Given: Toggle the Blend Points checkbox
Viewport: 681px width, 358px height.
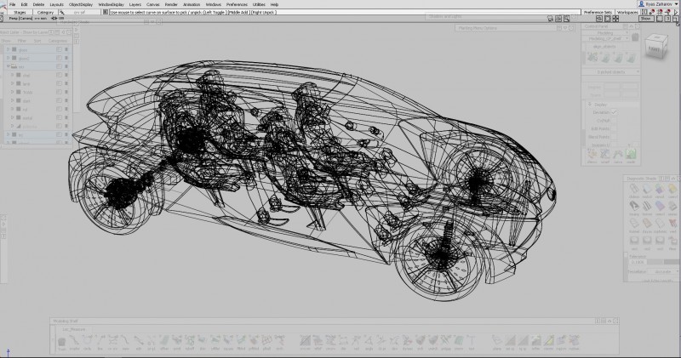Looking at the screenshot, I should pyautogui.click(x=614, y=137).
